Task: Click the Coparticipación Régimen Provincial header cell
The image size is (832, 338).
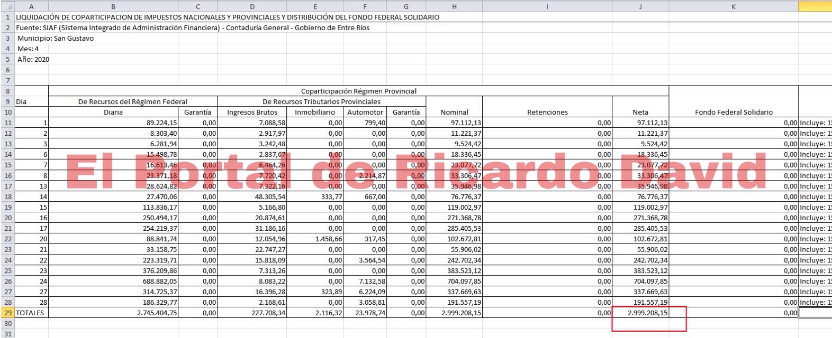Action: click(358, 91)
